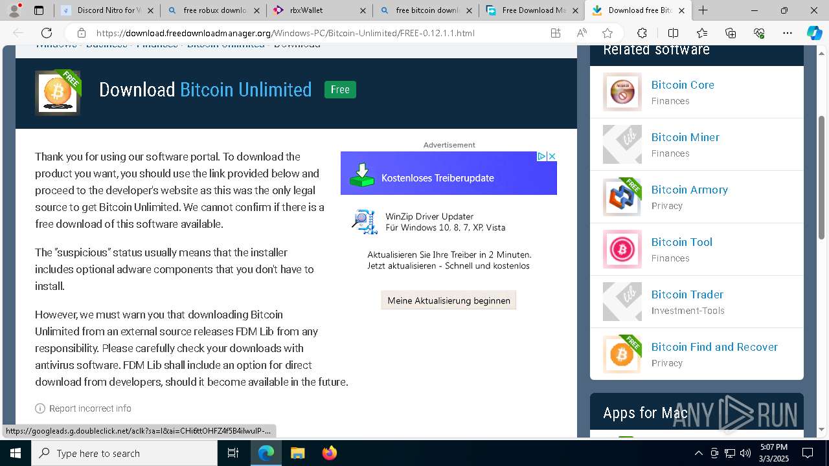The image size is (829, 466).
Task: Click the Bitcoin Unlimited app icon
Action: pos(58,93)
